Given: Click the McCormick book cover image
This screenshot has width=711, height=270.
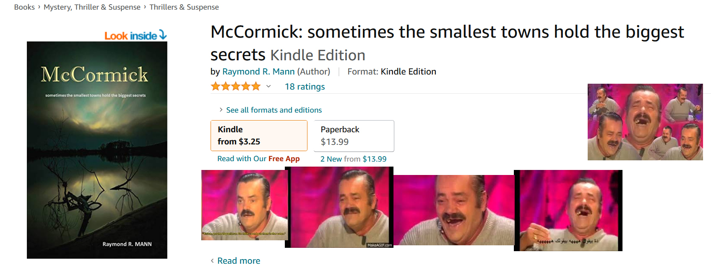Looking at the screenshot, I should click(x=97, y=150).
